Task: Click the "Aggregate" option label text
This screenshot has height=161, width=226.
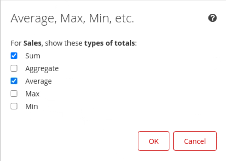Action: pos(42,68)
